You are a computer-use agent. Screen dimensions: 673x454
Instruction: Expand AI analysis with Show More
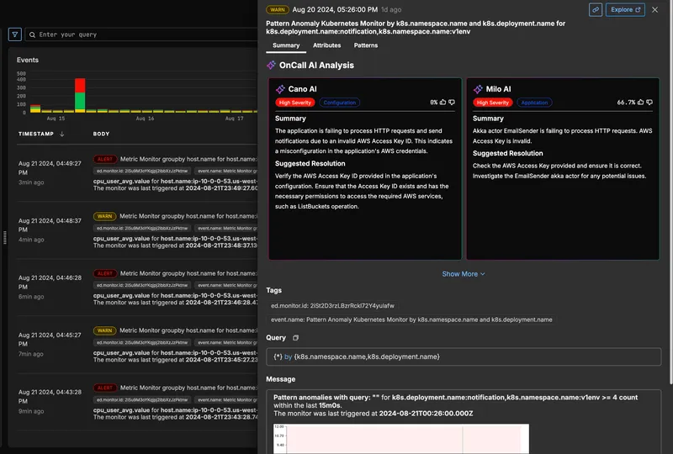464,273
